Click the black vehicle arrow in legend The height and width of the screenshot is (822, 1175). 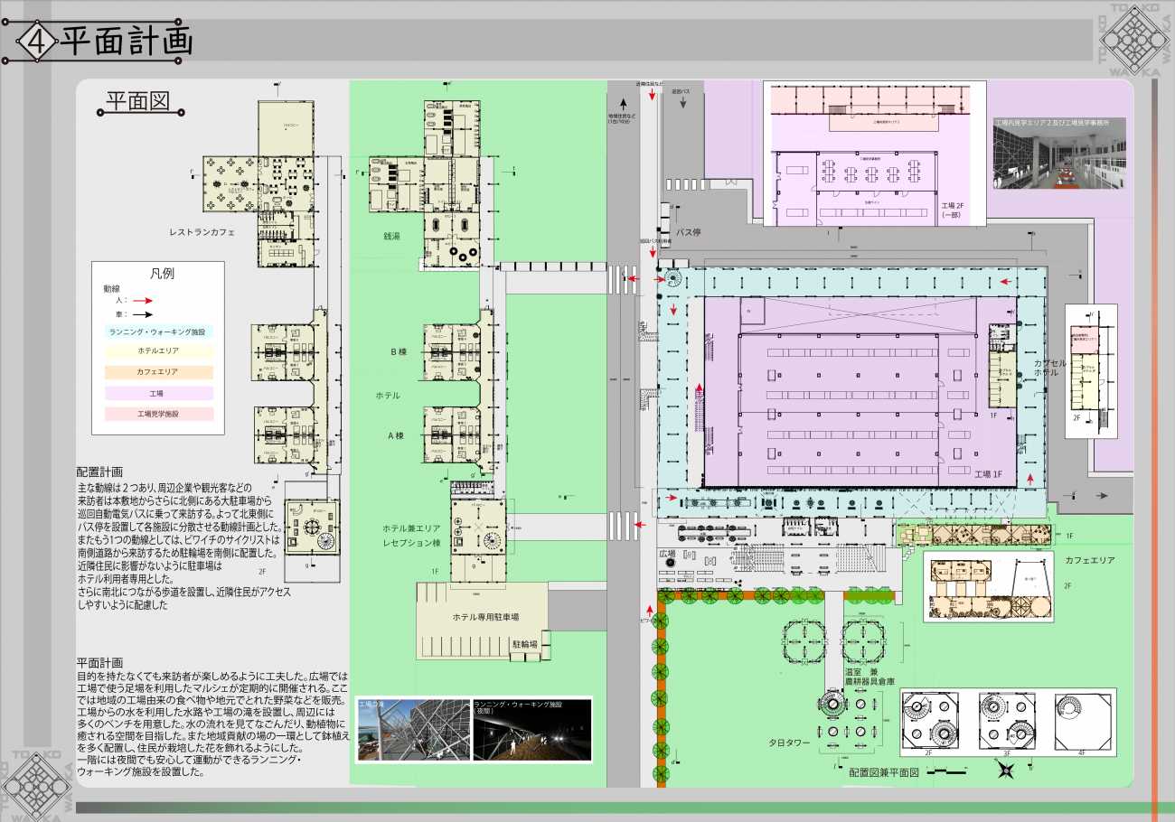[140, 314]
